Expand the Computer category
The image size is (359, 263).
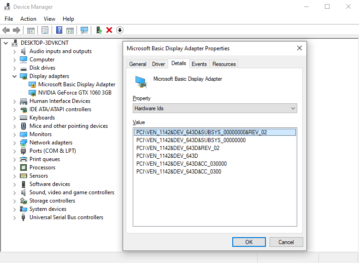pos(14,60)
